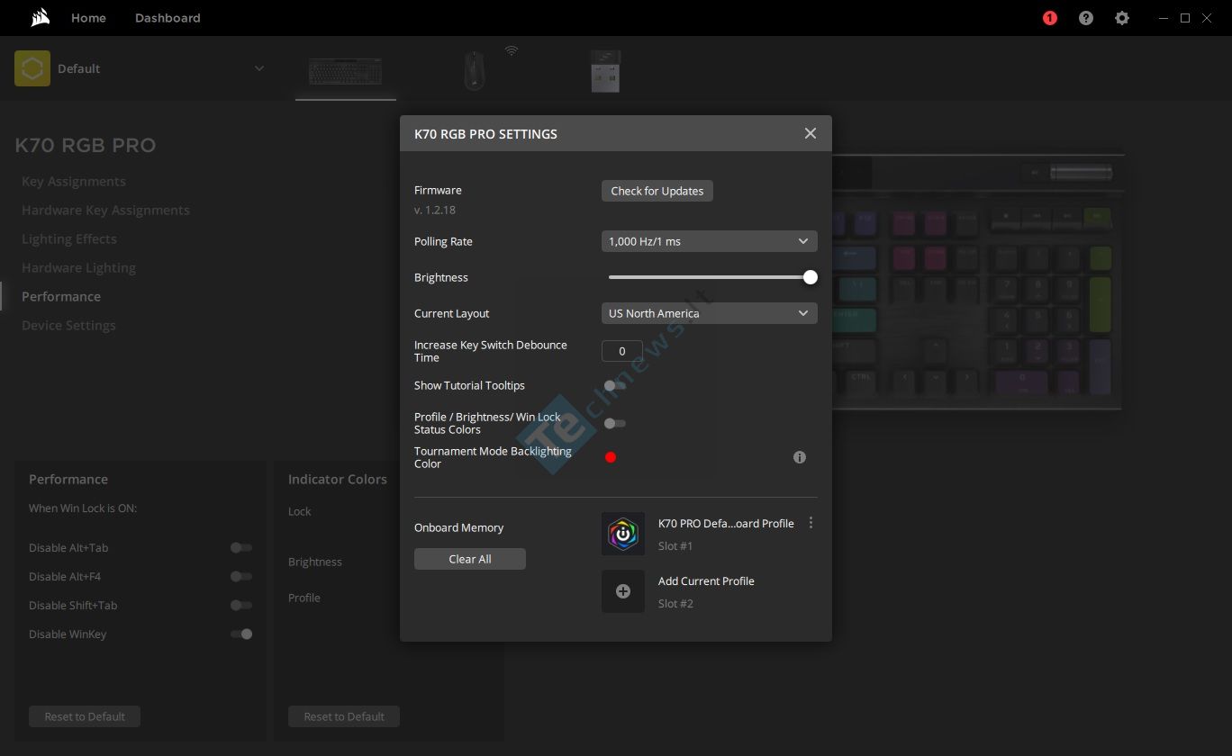The height and width of the screenshot is (756, 1232).
Task: Open Device Settings section
Action: 68,325
